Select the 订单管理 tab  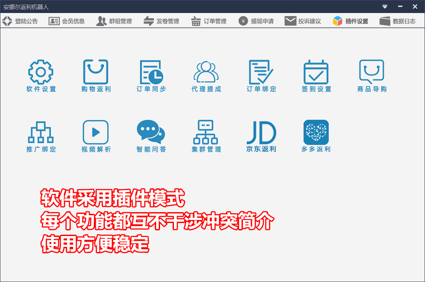click(x=209, y=21)
